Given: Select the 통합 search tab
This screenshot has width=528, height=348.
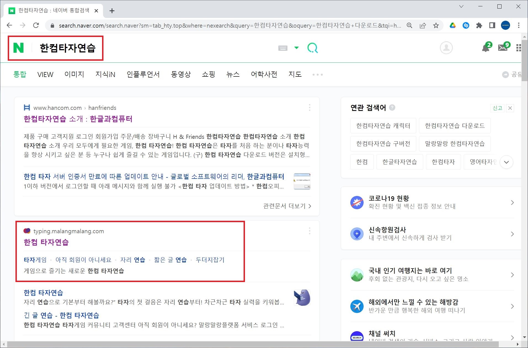Looking at the screenshot, I should tap(20, 74).
